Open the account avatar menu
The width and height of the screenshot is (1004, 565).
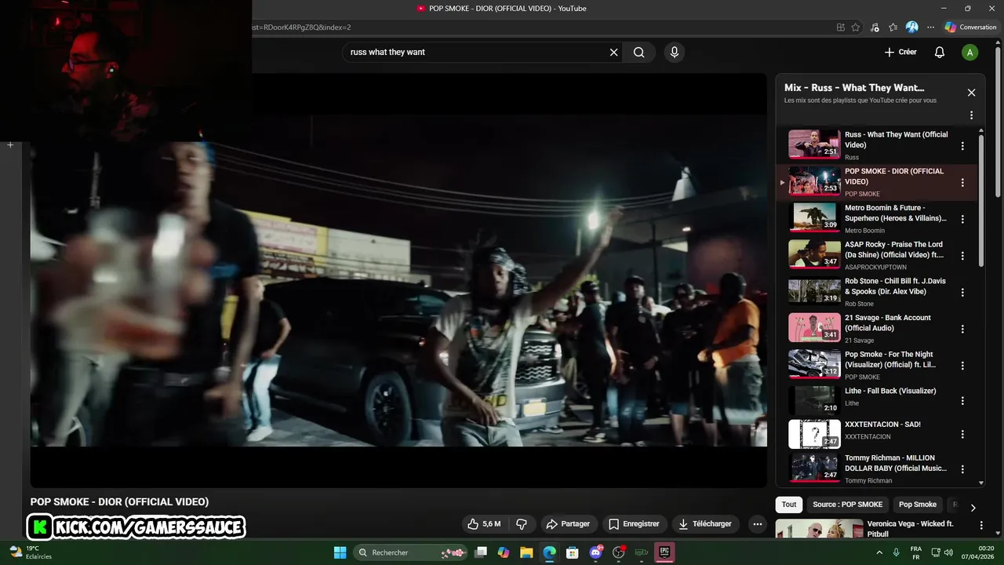pos(970,53)
